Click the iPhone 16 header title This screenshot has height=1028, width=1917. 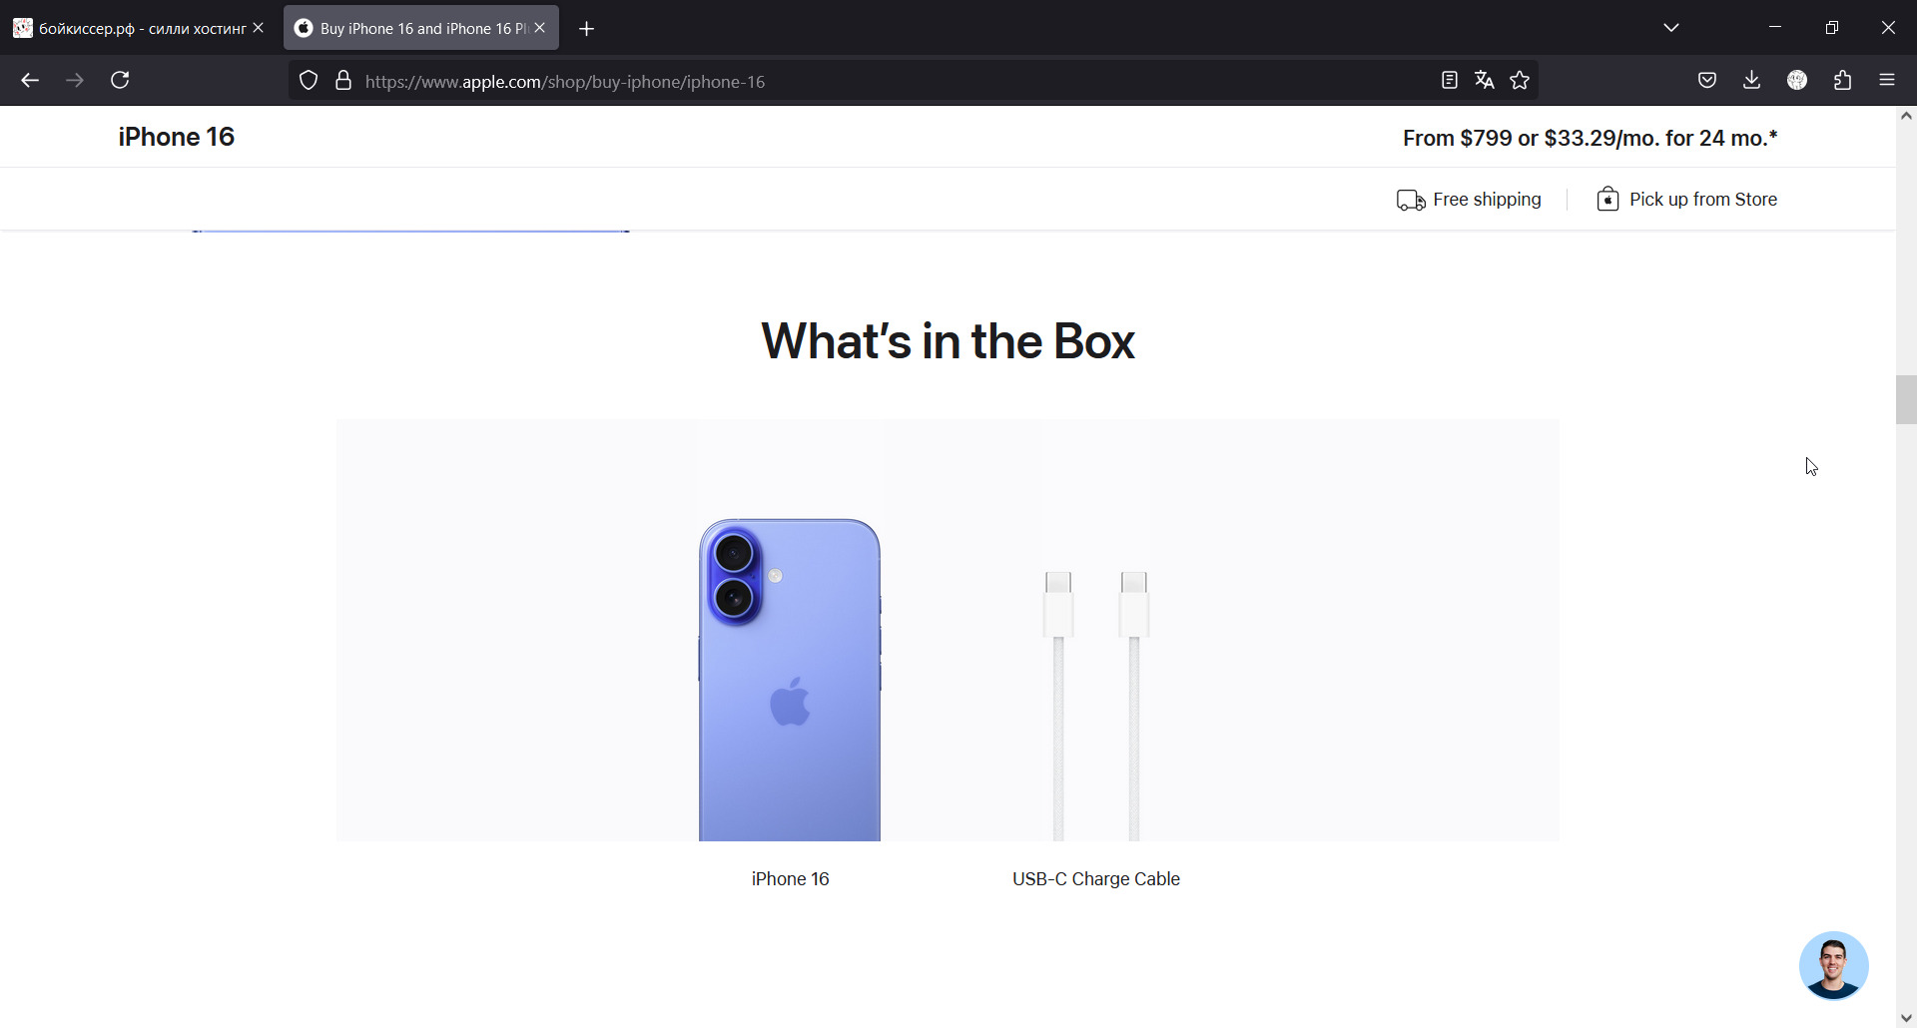coord(177,137)
